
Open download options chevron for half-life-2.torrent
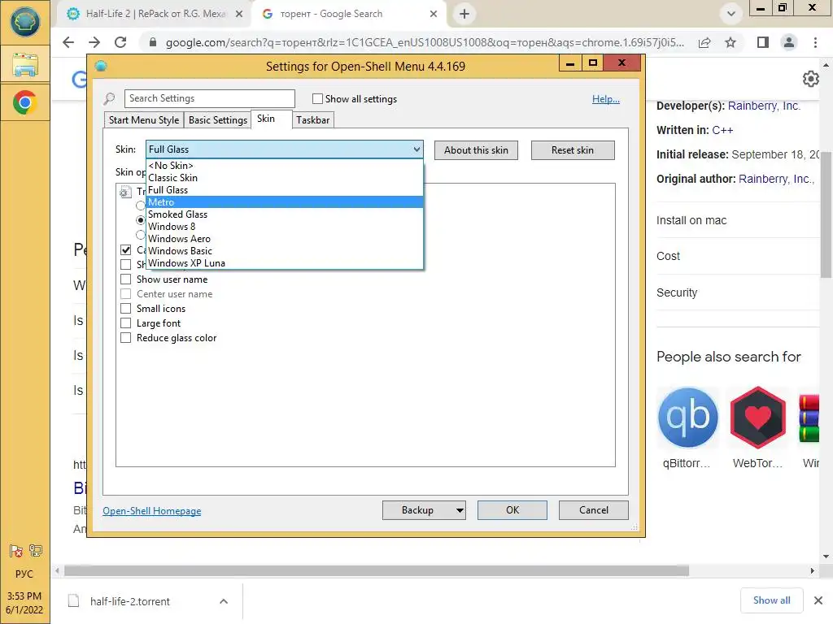(x=224, y=601)
